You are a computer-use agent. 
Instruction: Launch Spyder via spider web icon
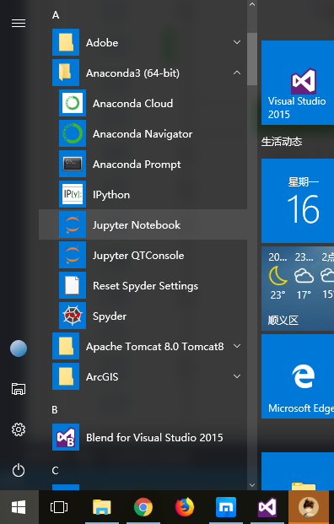coord(73,316)
